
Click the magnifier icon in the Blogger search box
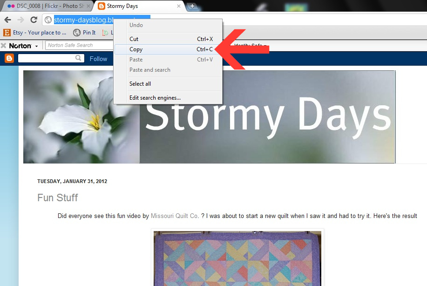(x=78, y=58)
